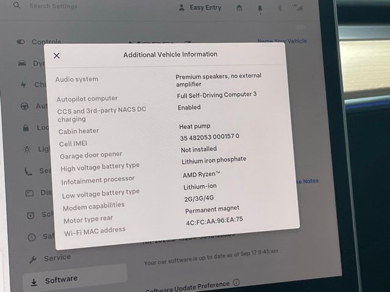Select the 'Not installed' value
The height and width of the screenshot is (292, 390).
[x=199, y=149]
